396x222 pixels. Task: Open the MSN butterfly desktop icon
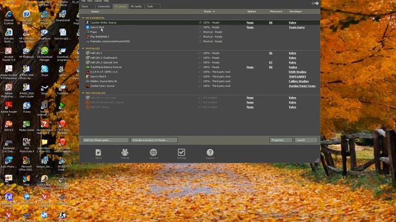pos(27,178)
